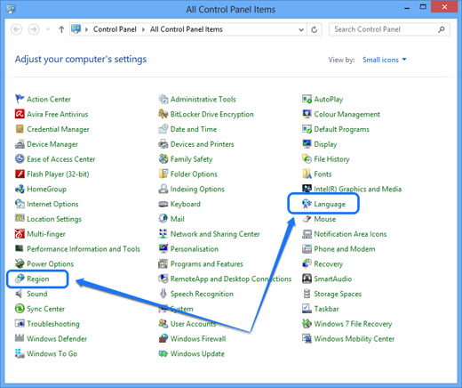Screen dimensions: 462x388
Task: Click the Control Panel breadcrumb
Action: pyautogui.click(x=115, y=29)
